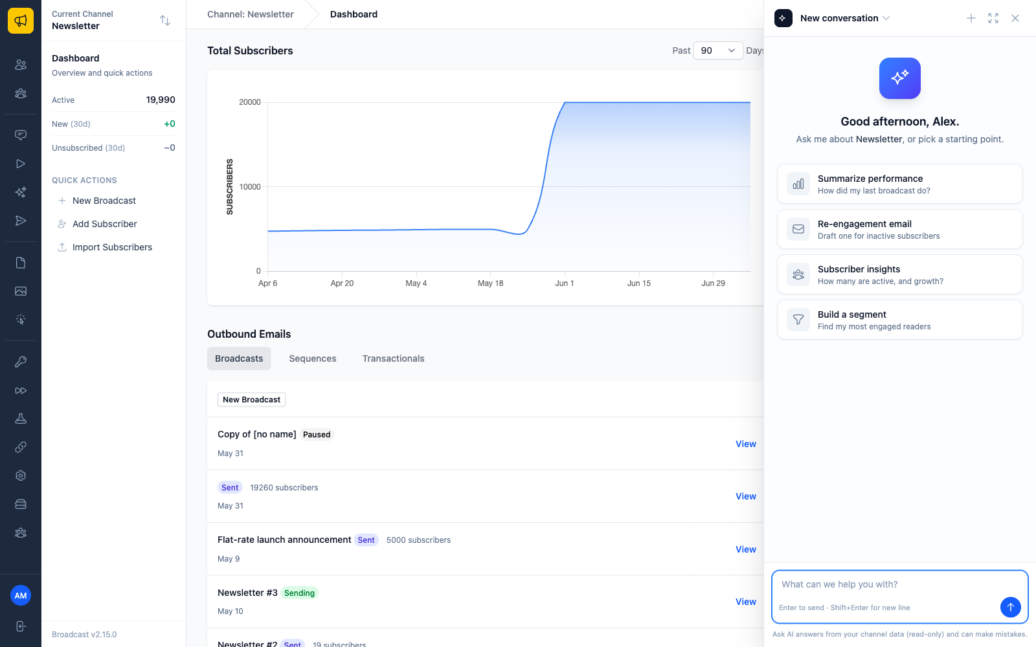
Task: View the Copy of [no name] broadcast
Action: tap(746, 444)
